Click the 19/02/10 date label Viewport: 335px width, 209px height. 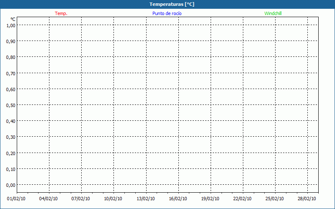pos(210,199)
